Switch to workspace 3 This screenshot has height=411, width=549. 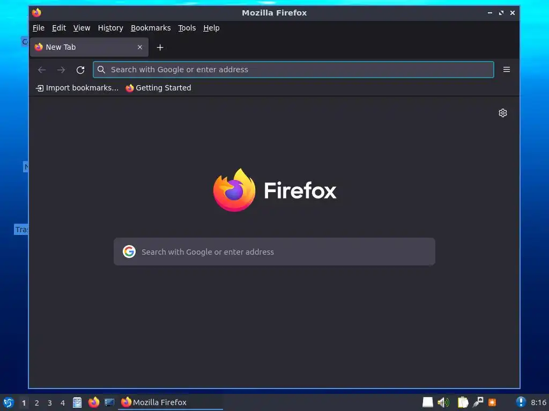point(50,403)
